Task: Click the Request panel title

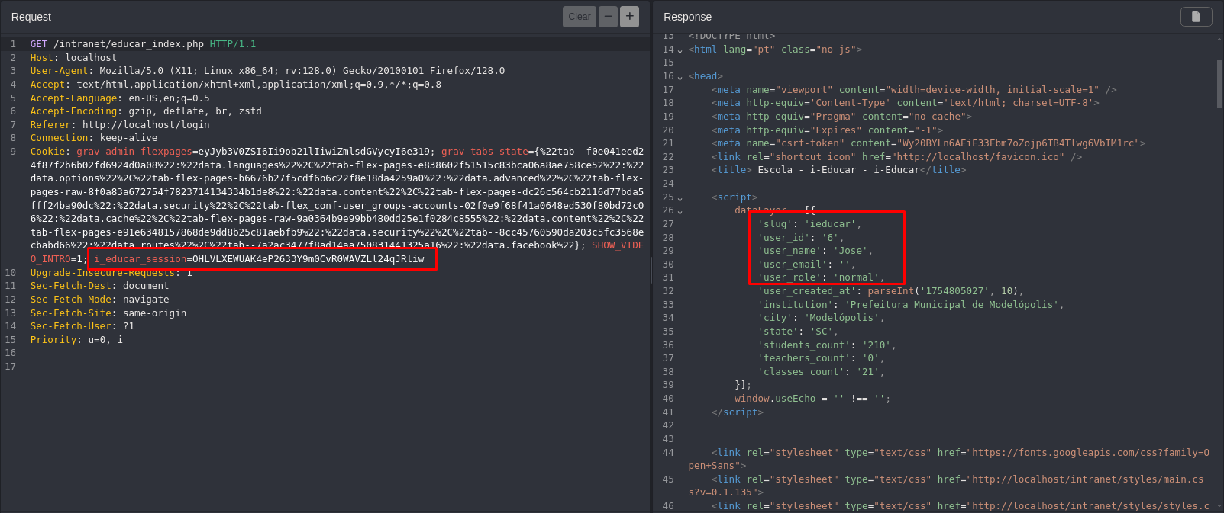Action: click(31, 17)
